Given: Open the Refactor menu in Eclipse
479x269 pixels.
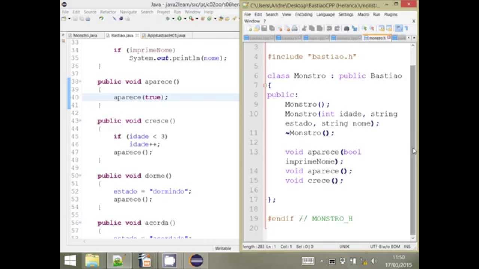Looking at the screenshot, I should [x=108, y=12].
